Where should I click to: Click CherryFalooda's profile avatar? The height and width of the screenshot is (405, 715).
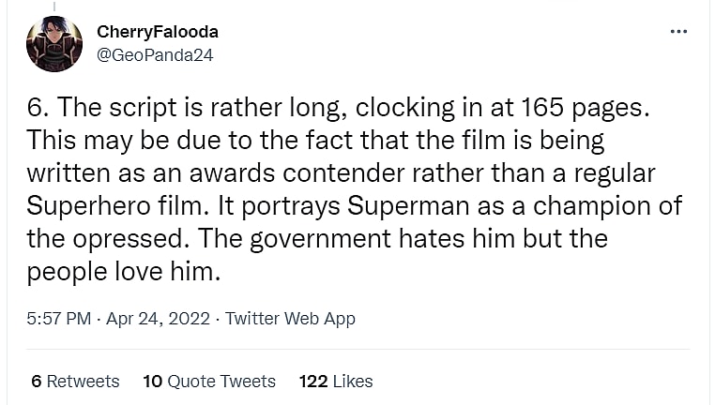point(54,44)
